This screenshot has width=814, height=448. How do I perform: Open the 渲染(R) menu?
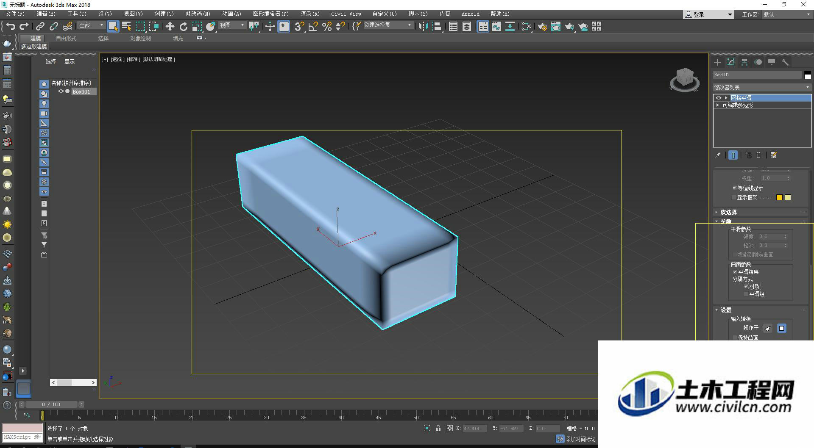[310, 14]
